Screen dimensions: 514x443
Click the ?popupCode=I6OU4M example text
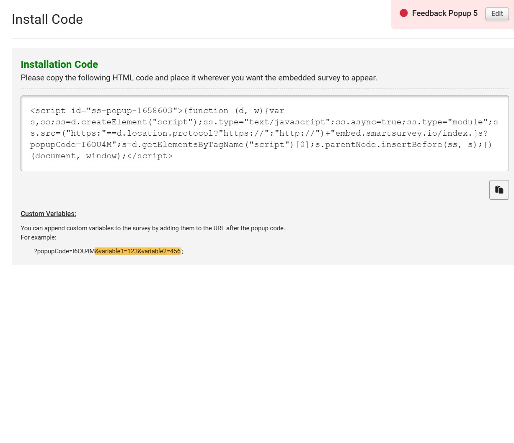(65, 251)
